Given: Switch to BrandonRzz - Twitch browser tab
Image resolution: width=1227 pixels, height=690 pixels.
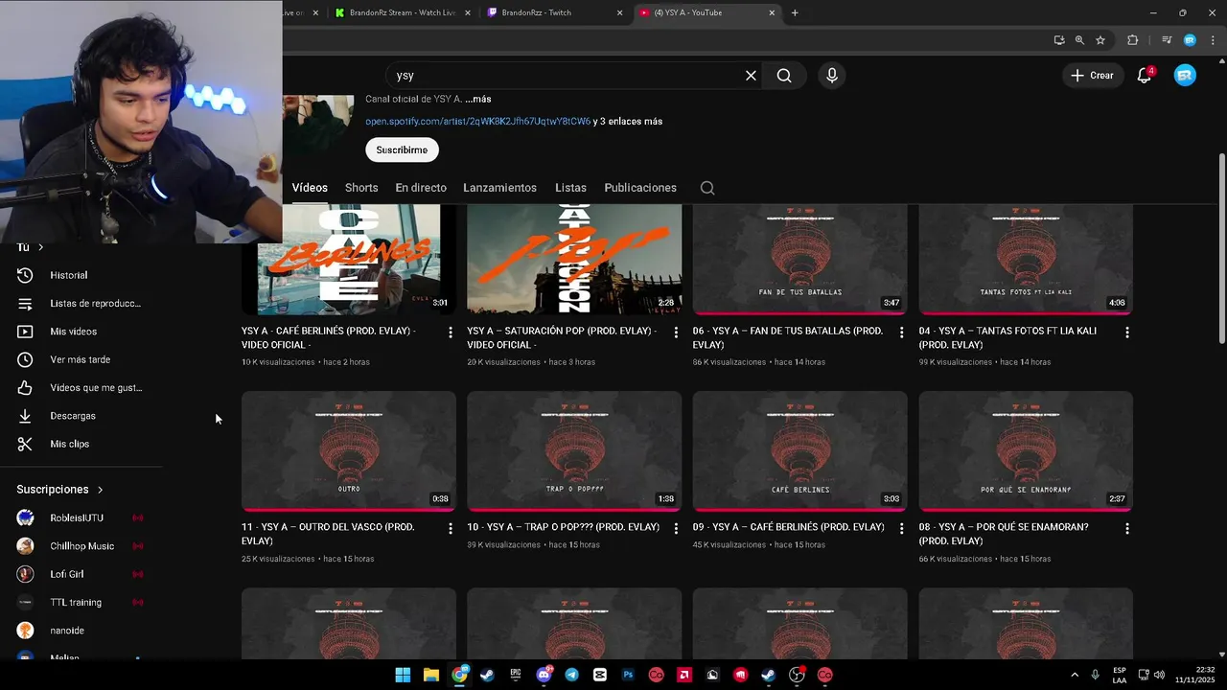Looking at the screenshot, I should (x=554, y=12).
